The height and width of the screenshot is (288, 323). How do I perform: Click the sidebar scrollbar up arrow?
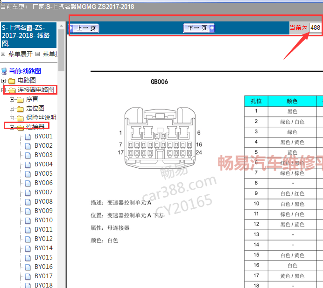point(62,26)
